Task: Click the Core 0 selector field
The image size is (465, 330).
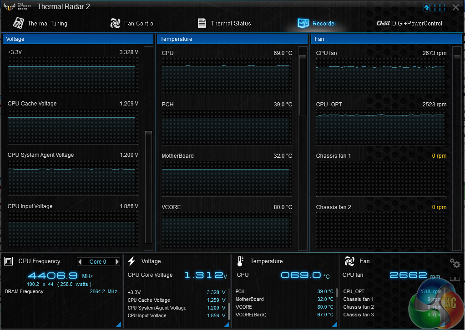Action: pyautogui.click(x=98, y=261)
